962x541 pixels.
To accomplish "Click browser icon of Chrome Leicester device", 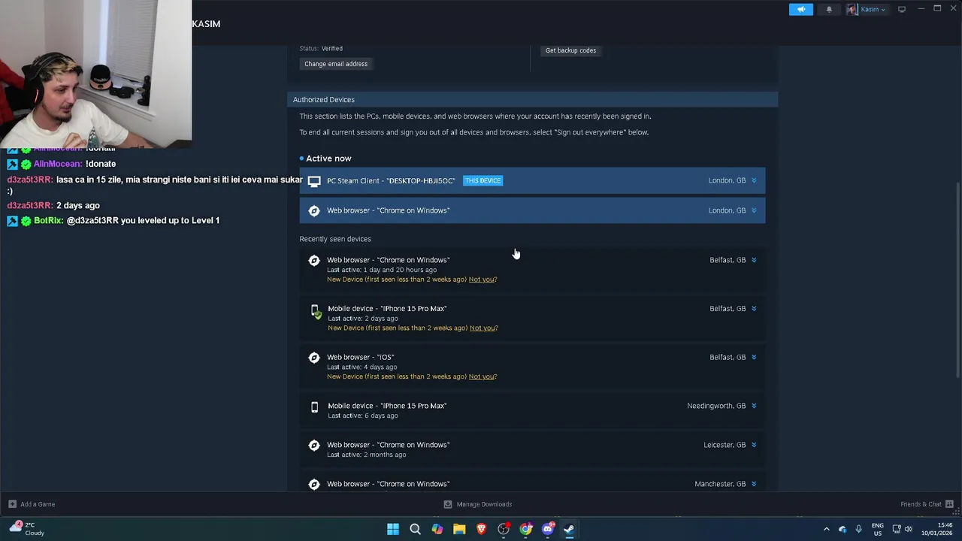I will pyautogui.click(x=314, y=445).
